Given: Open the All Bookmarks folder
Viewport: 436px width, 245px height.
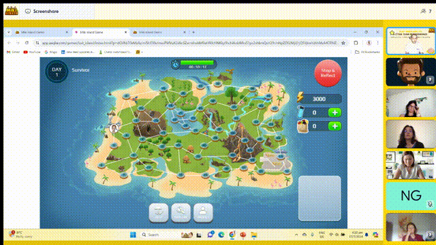Looking at the screenshot, I should (367, 52).
